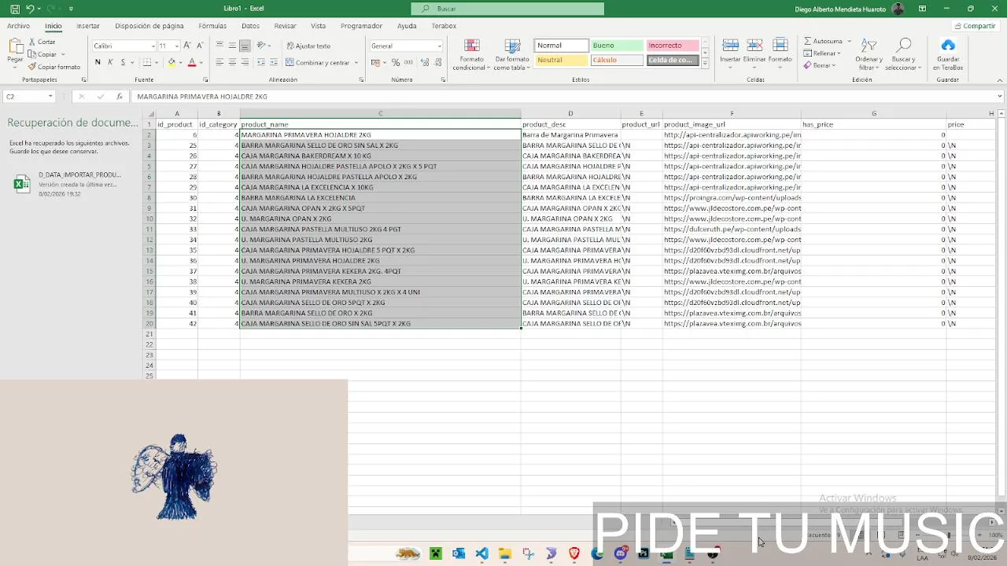
Task: Open Visual Studio Code from the taskbar
Action: (481, 553)
